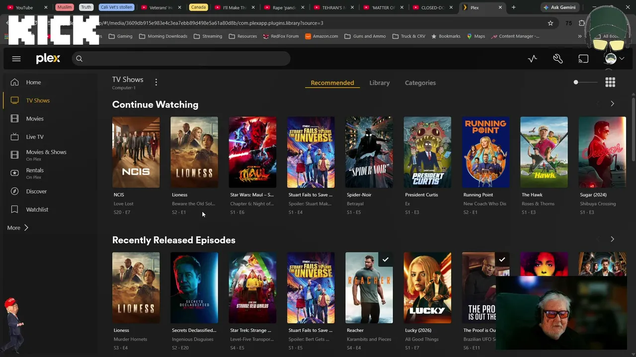Click the Ask Gemini button

559,7
